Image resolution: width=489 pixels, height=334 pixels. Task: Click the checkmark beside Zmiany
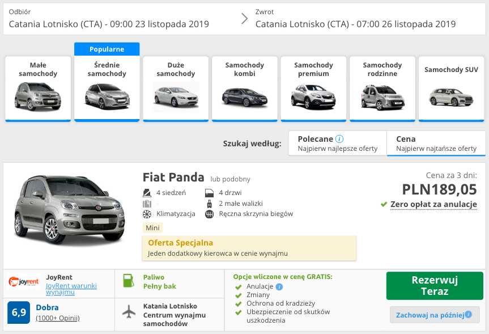239,295
